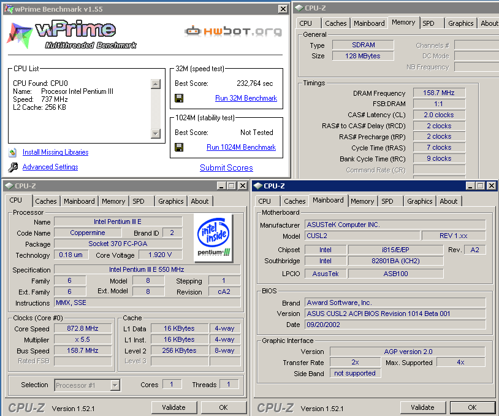499x416 pixels.
Task: Switch to SPD tab in the Memory CPU-Z window
Action: pos(428,23)
